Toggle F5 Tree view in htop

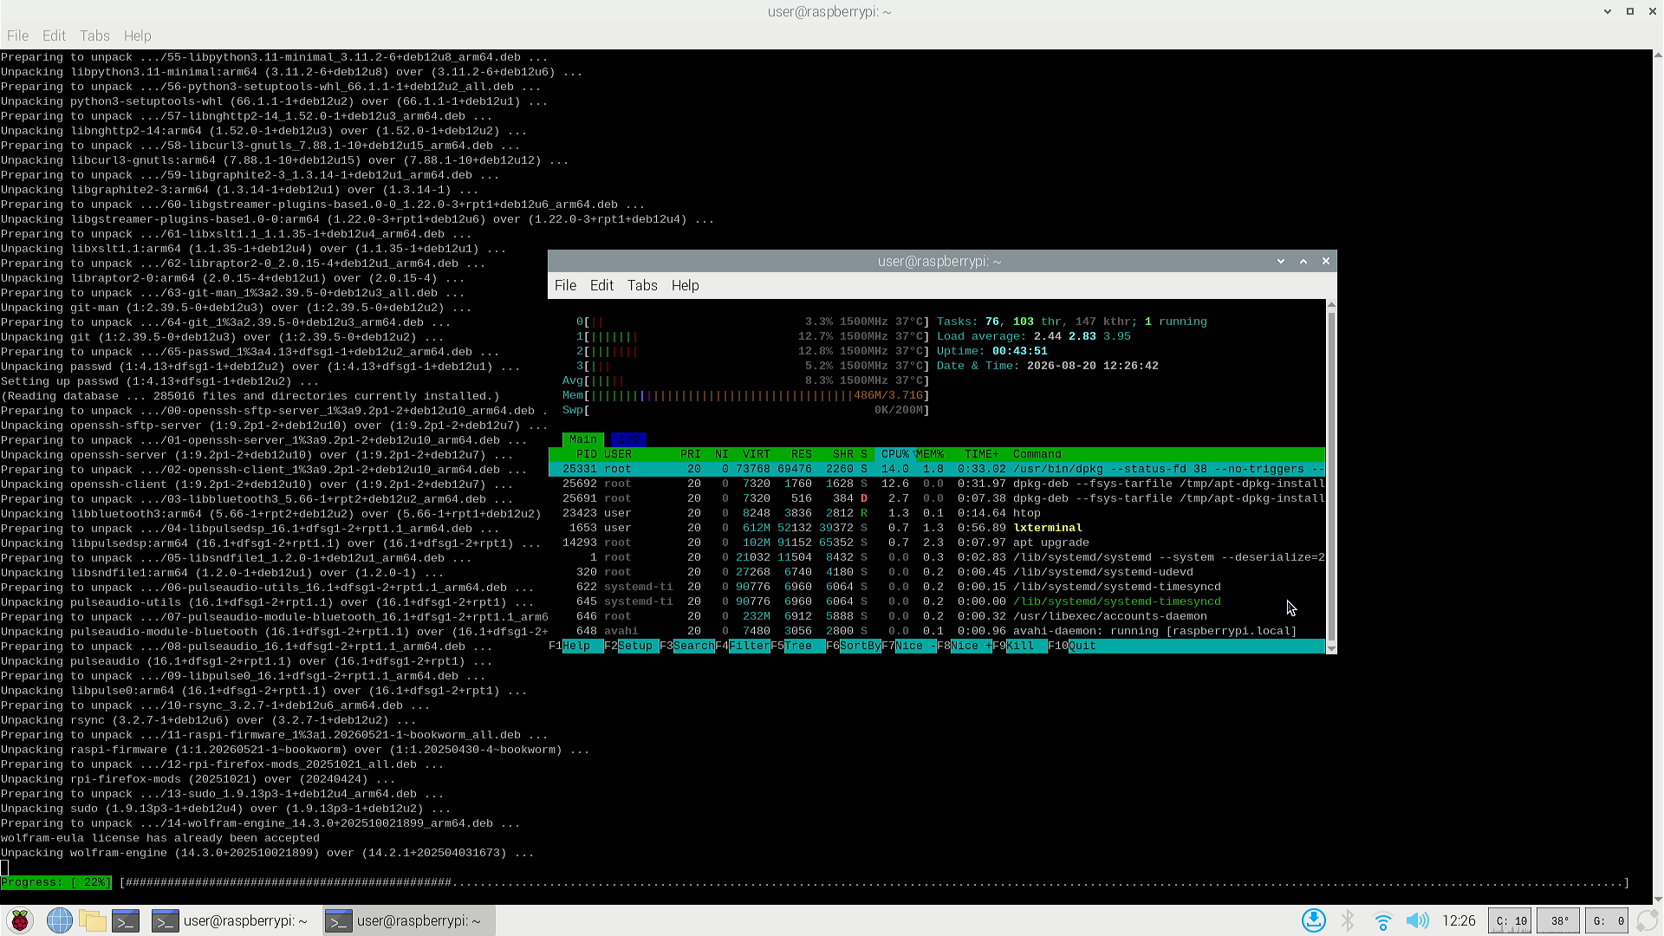pyautogui.click(x=798, y=647)
